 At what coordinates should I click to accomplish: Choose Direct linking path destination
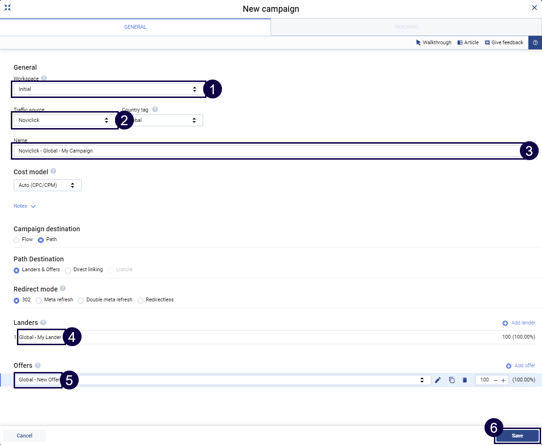(68, 270)
